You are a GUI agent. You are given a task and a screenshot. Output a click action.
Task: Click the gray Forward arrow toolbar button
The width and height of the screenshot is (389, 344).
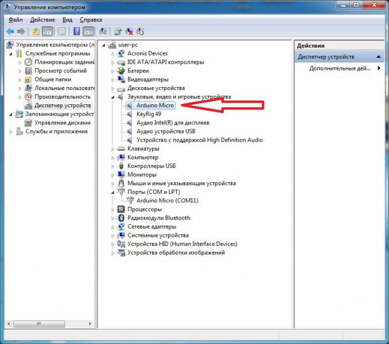point(21,32)
